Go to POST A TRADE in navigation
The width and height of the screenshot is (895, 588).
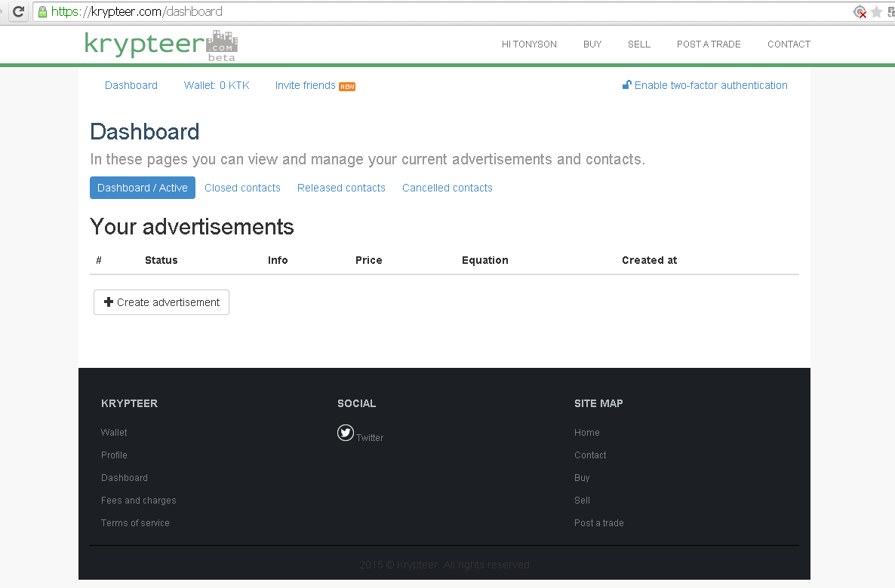pos(709,44)
